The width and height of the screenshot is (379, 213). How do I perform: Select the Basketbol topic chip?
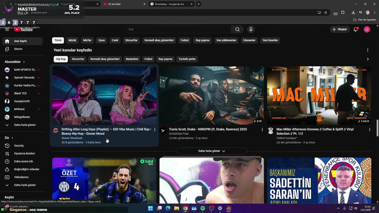pyautogui.click(x=132, y=59)
